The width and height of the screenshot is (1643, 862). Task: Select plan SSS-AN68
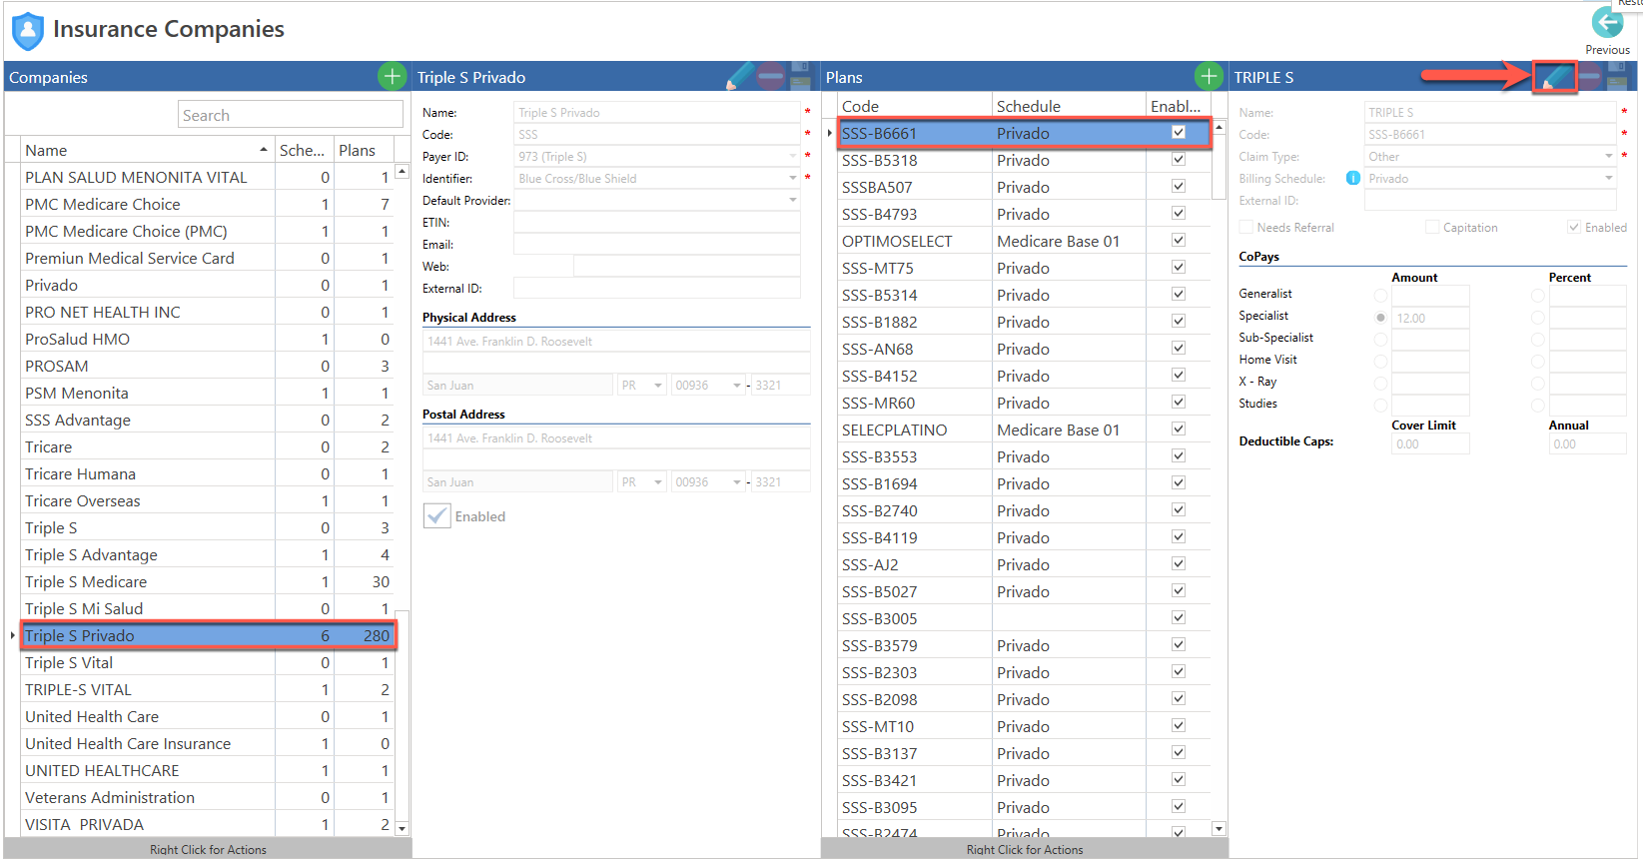1024,349
